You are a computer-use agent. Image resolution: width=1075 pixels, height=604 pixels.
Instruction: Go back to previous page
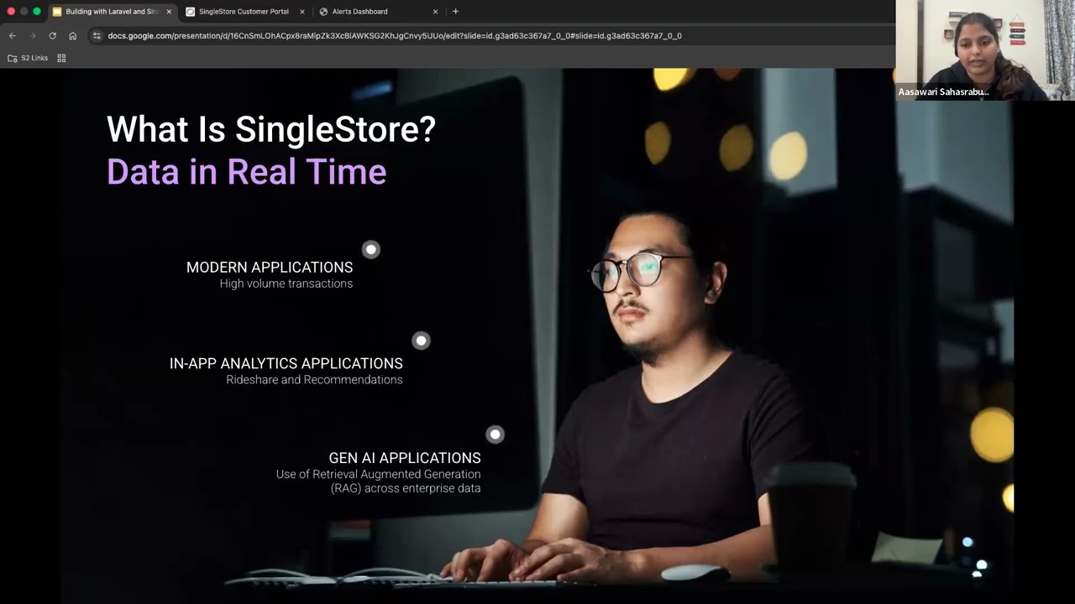click(x=12, y=36)
